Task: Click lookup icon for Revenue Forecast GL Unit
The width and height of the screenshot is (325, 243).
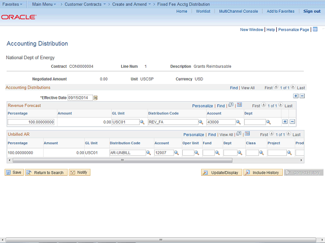Action: pos(143,122)
